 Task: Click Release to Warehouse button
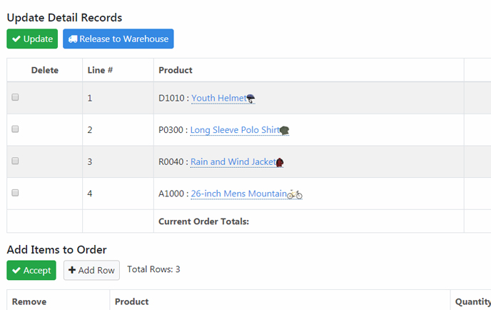tap(118, 39)
